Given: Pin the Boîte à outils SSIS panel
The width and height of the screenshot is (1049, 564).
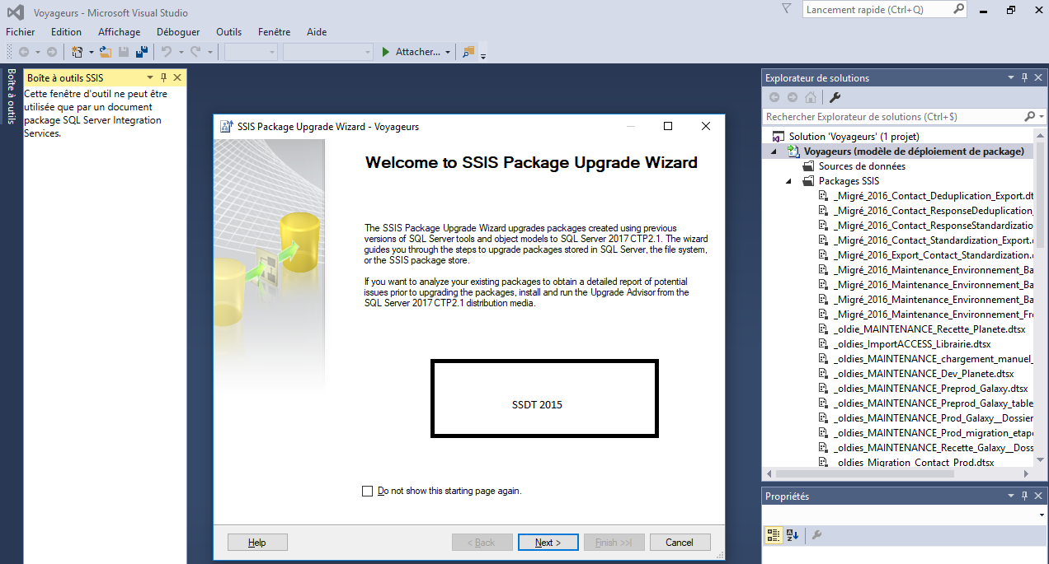Looking at the screenshot, I should (x=163, y=77).
